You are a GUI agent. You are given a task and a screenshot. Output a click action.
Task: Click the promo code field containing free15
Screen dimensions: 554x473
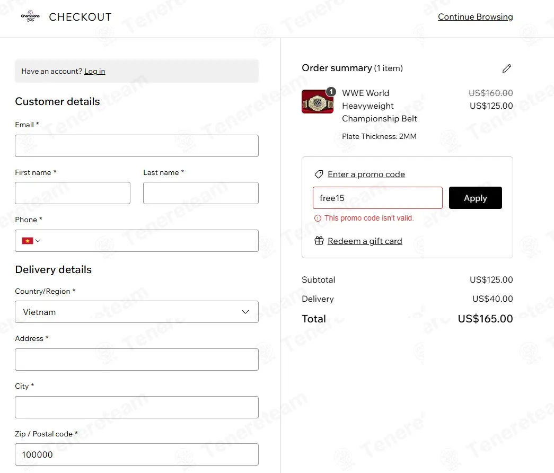pyautogui.click(x=377, y=198)
